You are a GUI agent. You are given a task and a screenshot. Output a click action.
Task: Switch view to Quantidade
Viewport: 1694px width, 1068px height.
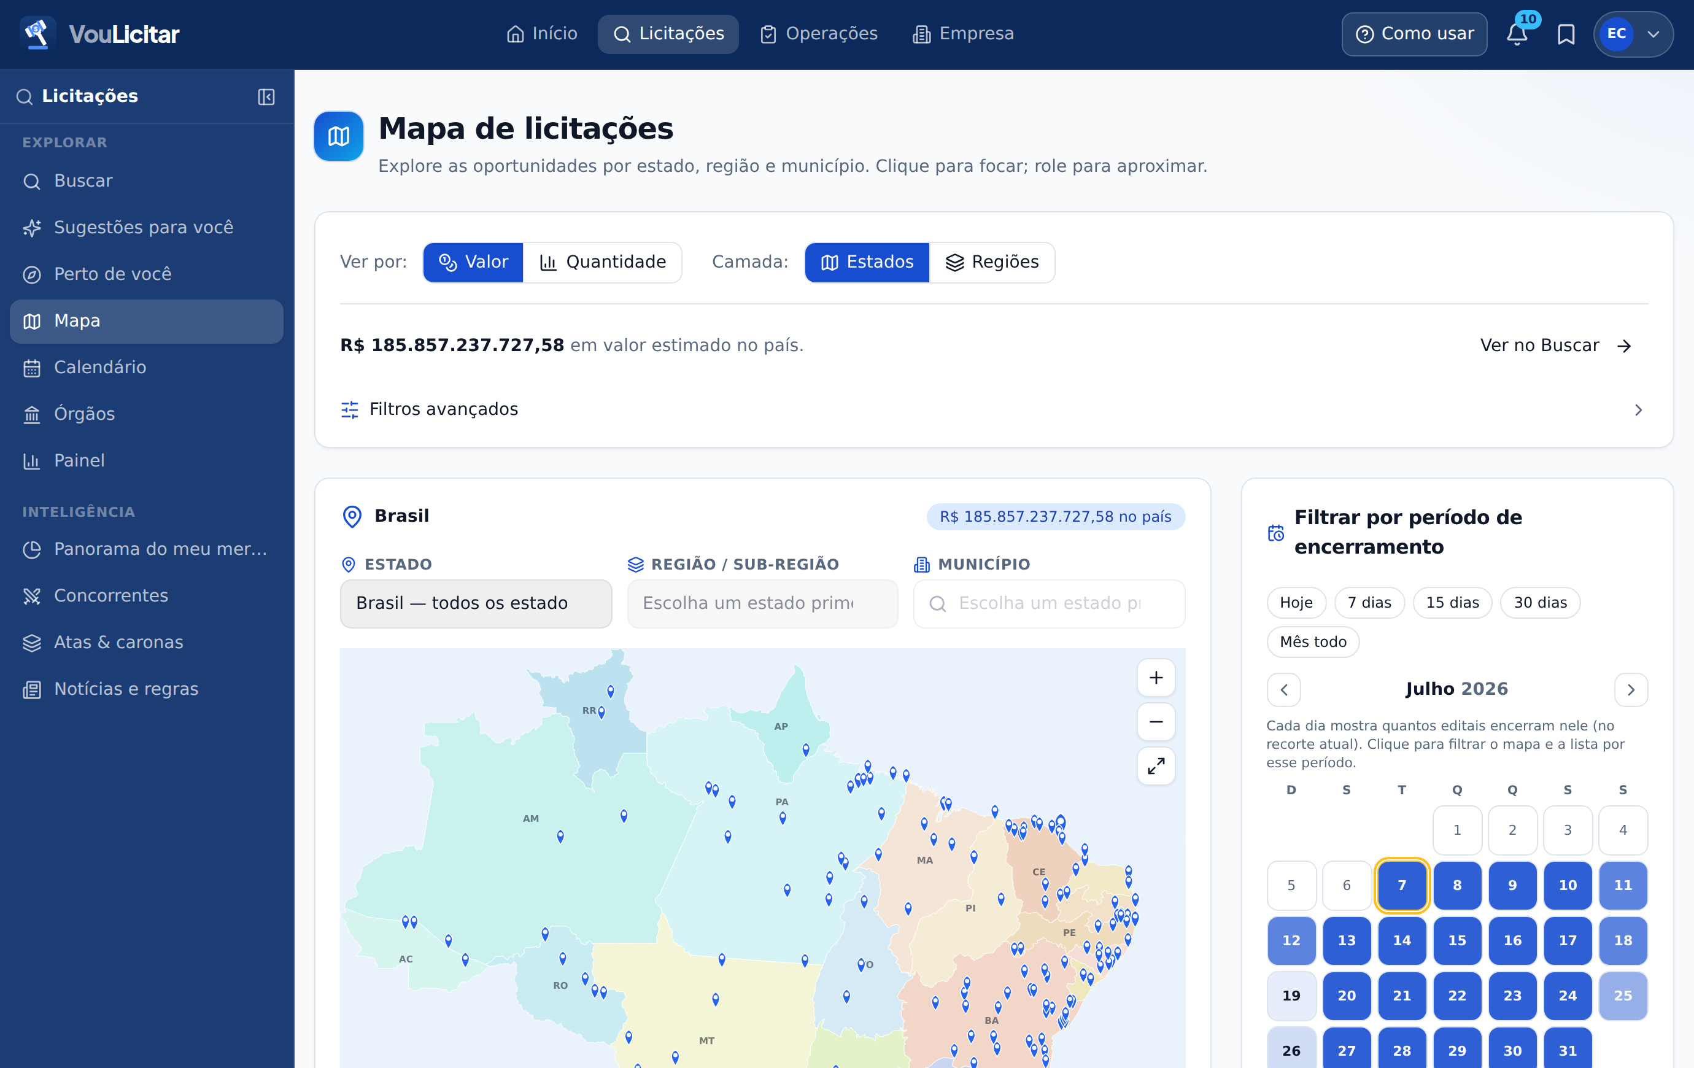click(602, 263)
